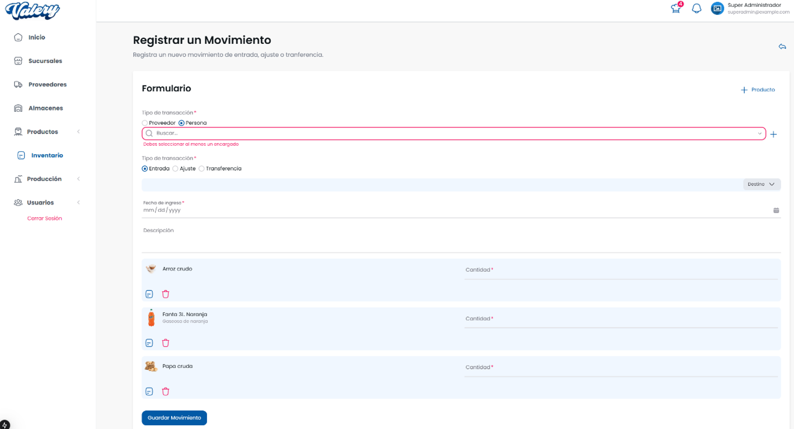Image resolution: width=794 pixels, height=429 pixels.
Task: Delete the Arroz crudo row
Action: [x=166, y=294]
